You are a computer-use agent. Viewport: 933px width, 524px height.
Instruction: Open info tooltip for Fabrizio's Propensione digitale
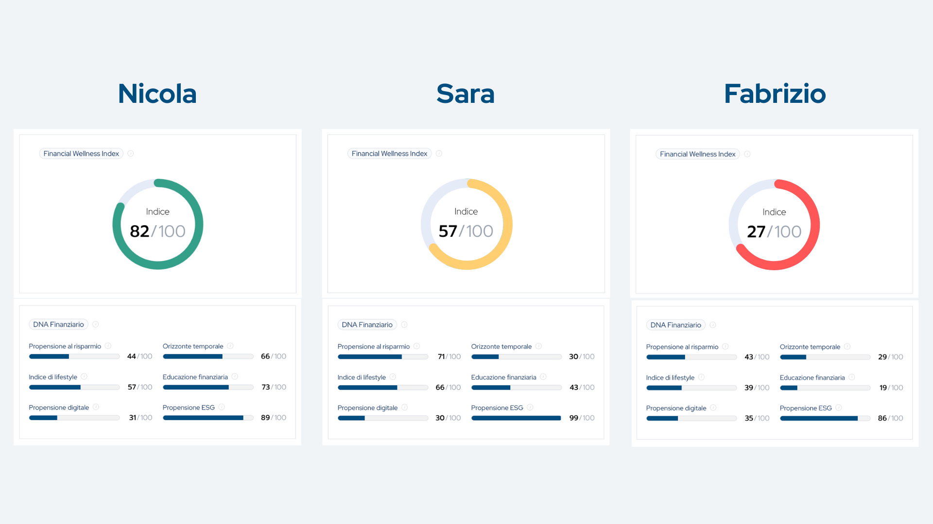point(713,408)
